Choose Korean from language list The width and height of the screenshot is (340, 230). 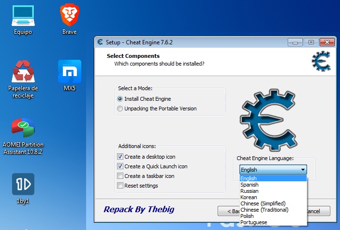(273, 197)
